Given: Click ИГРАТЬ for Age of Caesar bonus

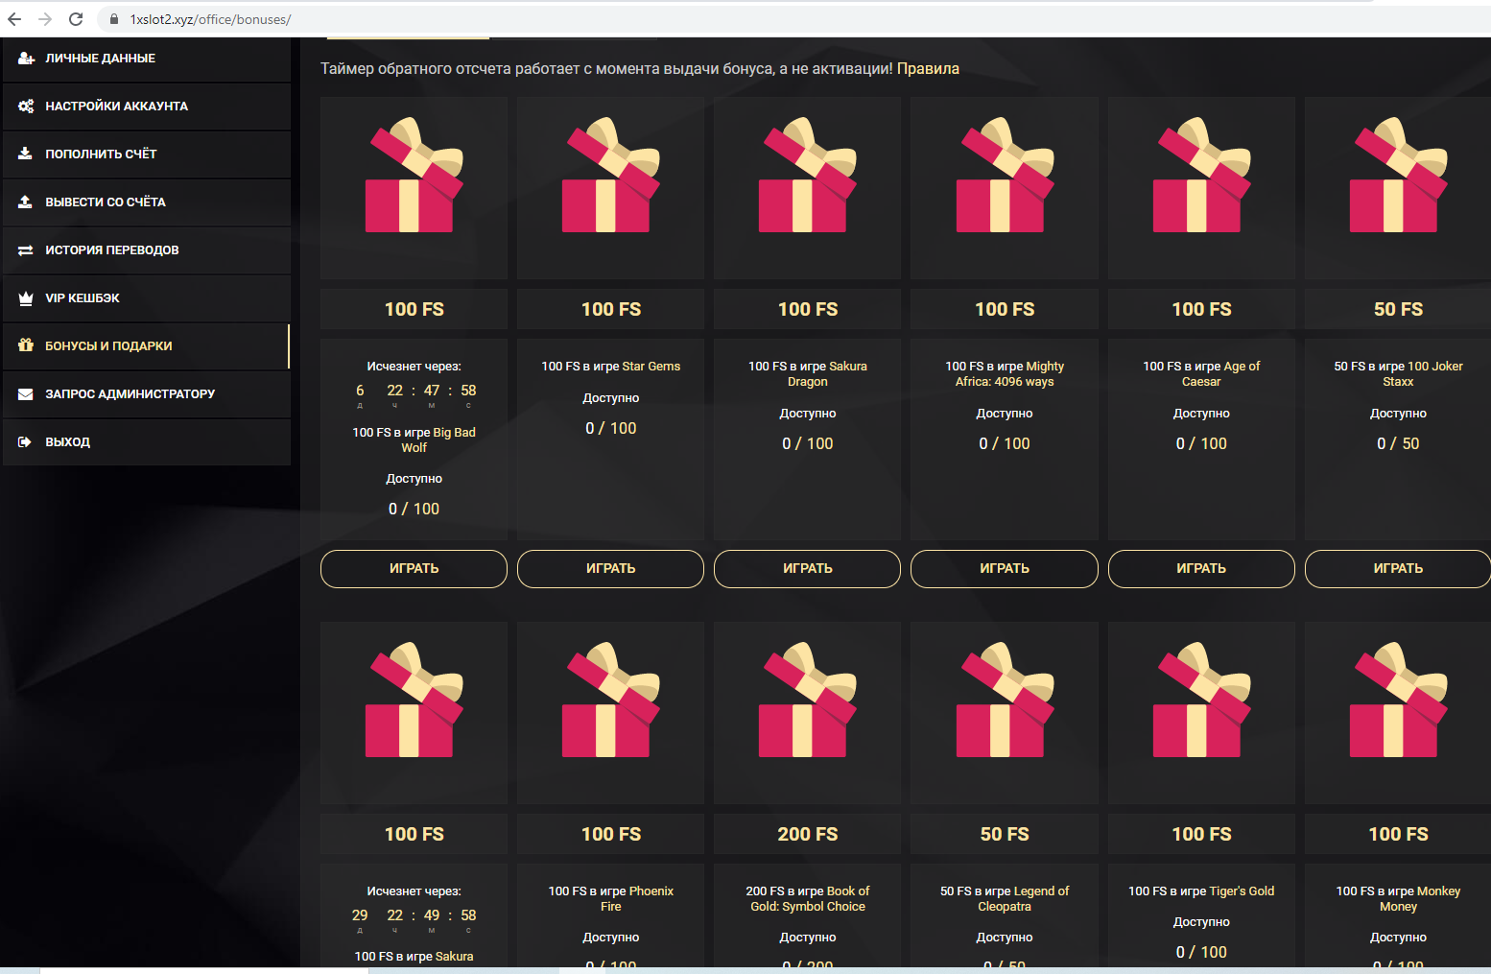Looking at the screenshot, I should [x=1201, y=569].
